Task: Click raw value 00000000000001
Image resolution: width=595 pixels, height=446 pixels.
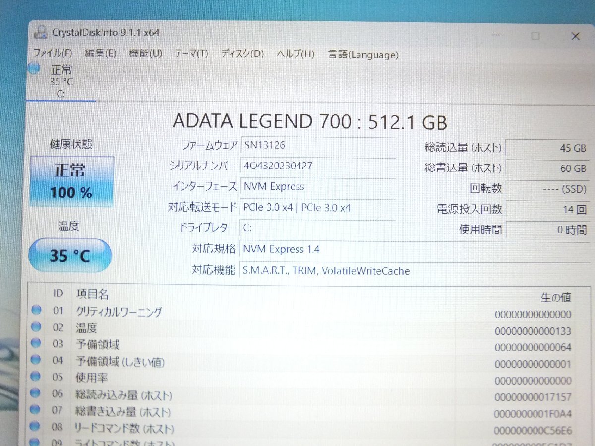Action: tap(533, 364)
